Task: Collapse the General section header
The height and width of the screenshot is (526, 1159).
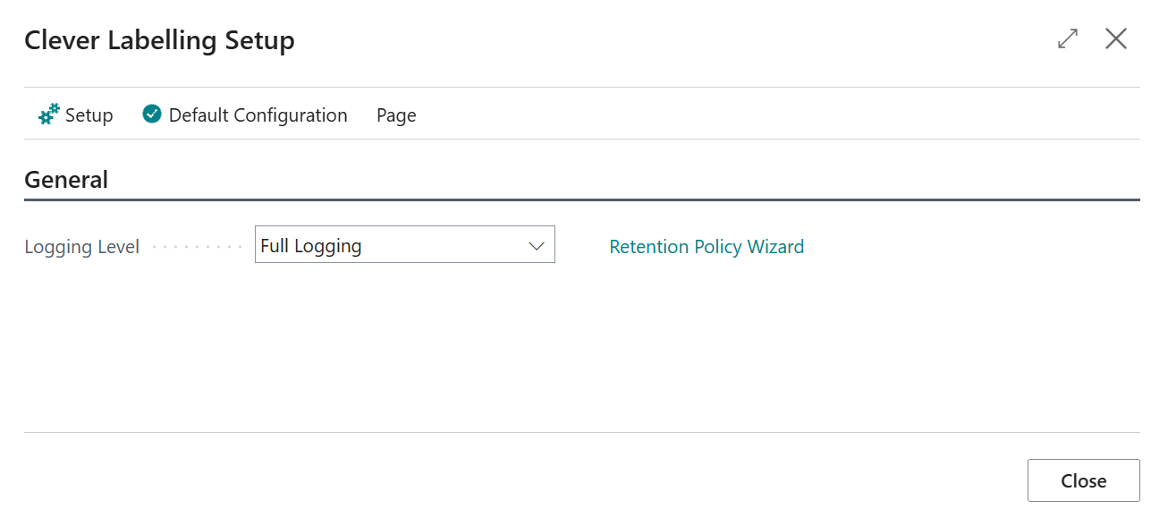Action: pyautogui.click(x=66, y=180)
